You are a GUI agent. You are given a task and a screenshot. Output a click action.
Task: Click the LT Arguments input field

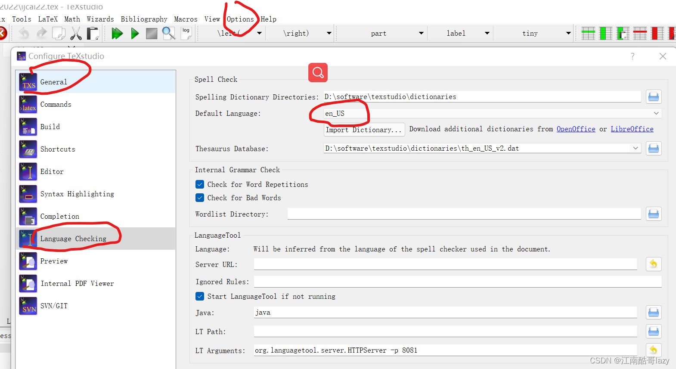pos(445,350)
